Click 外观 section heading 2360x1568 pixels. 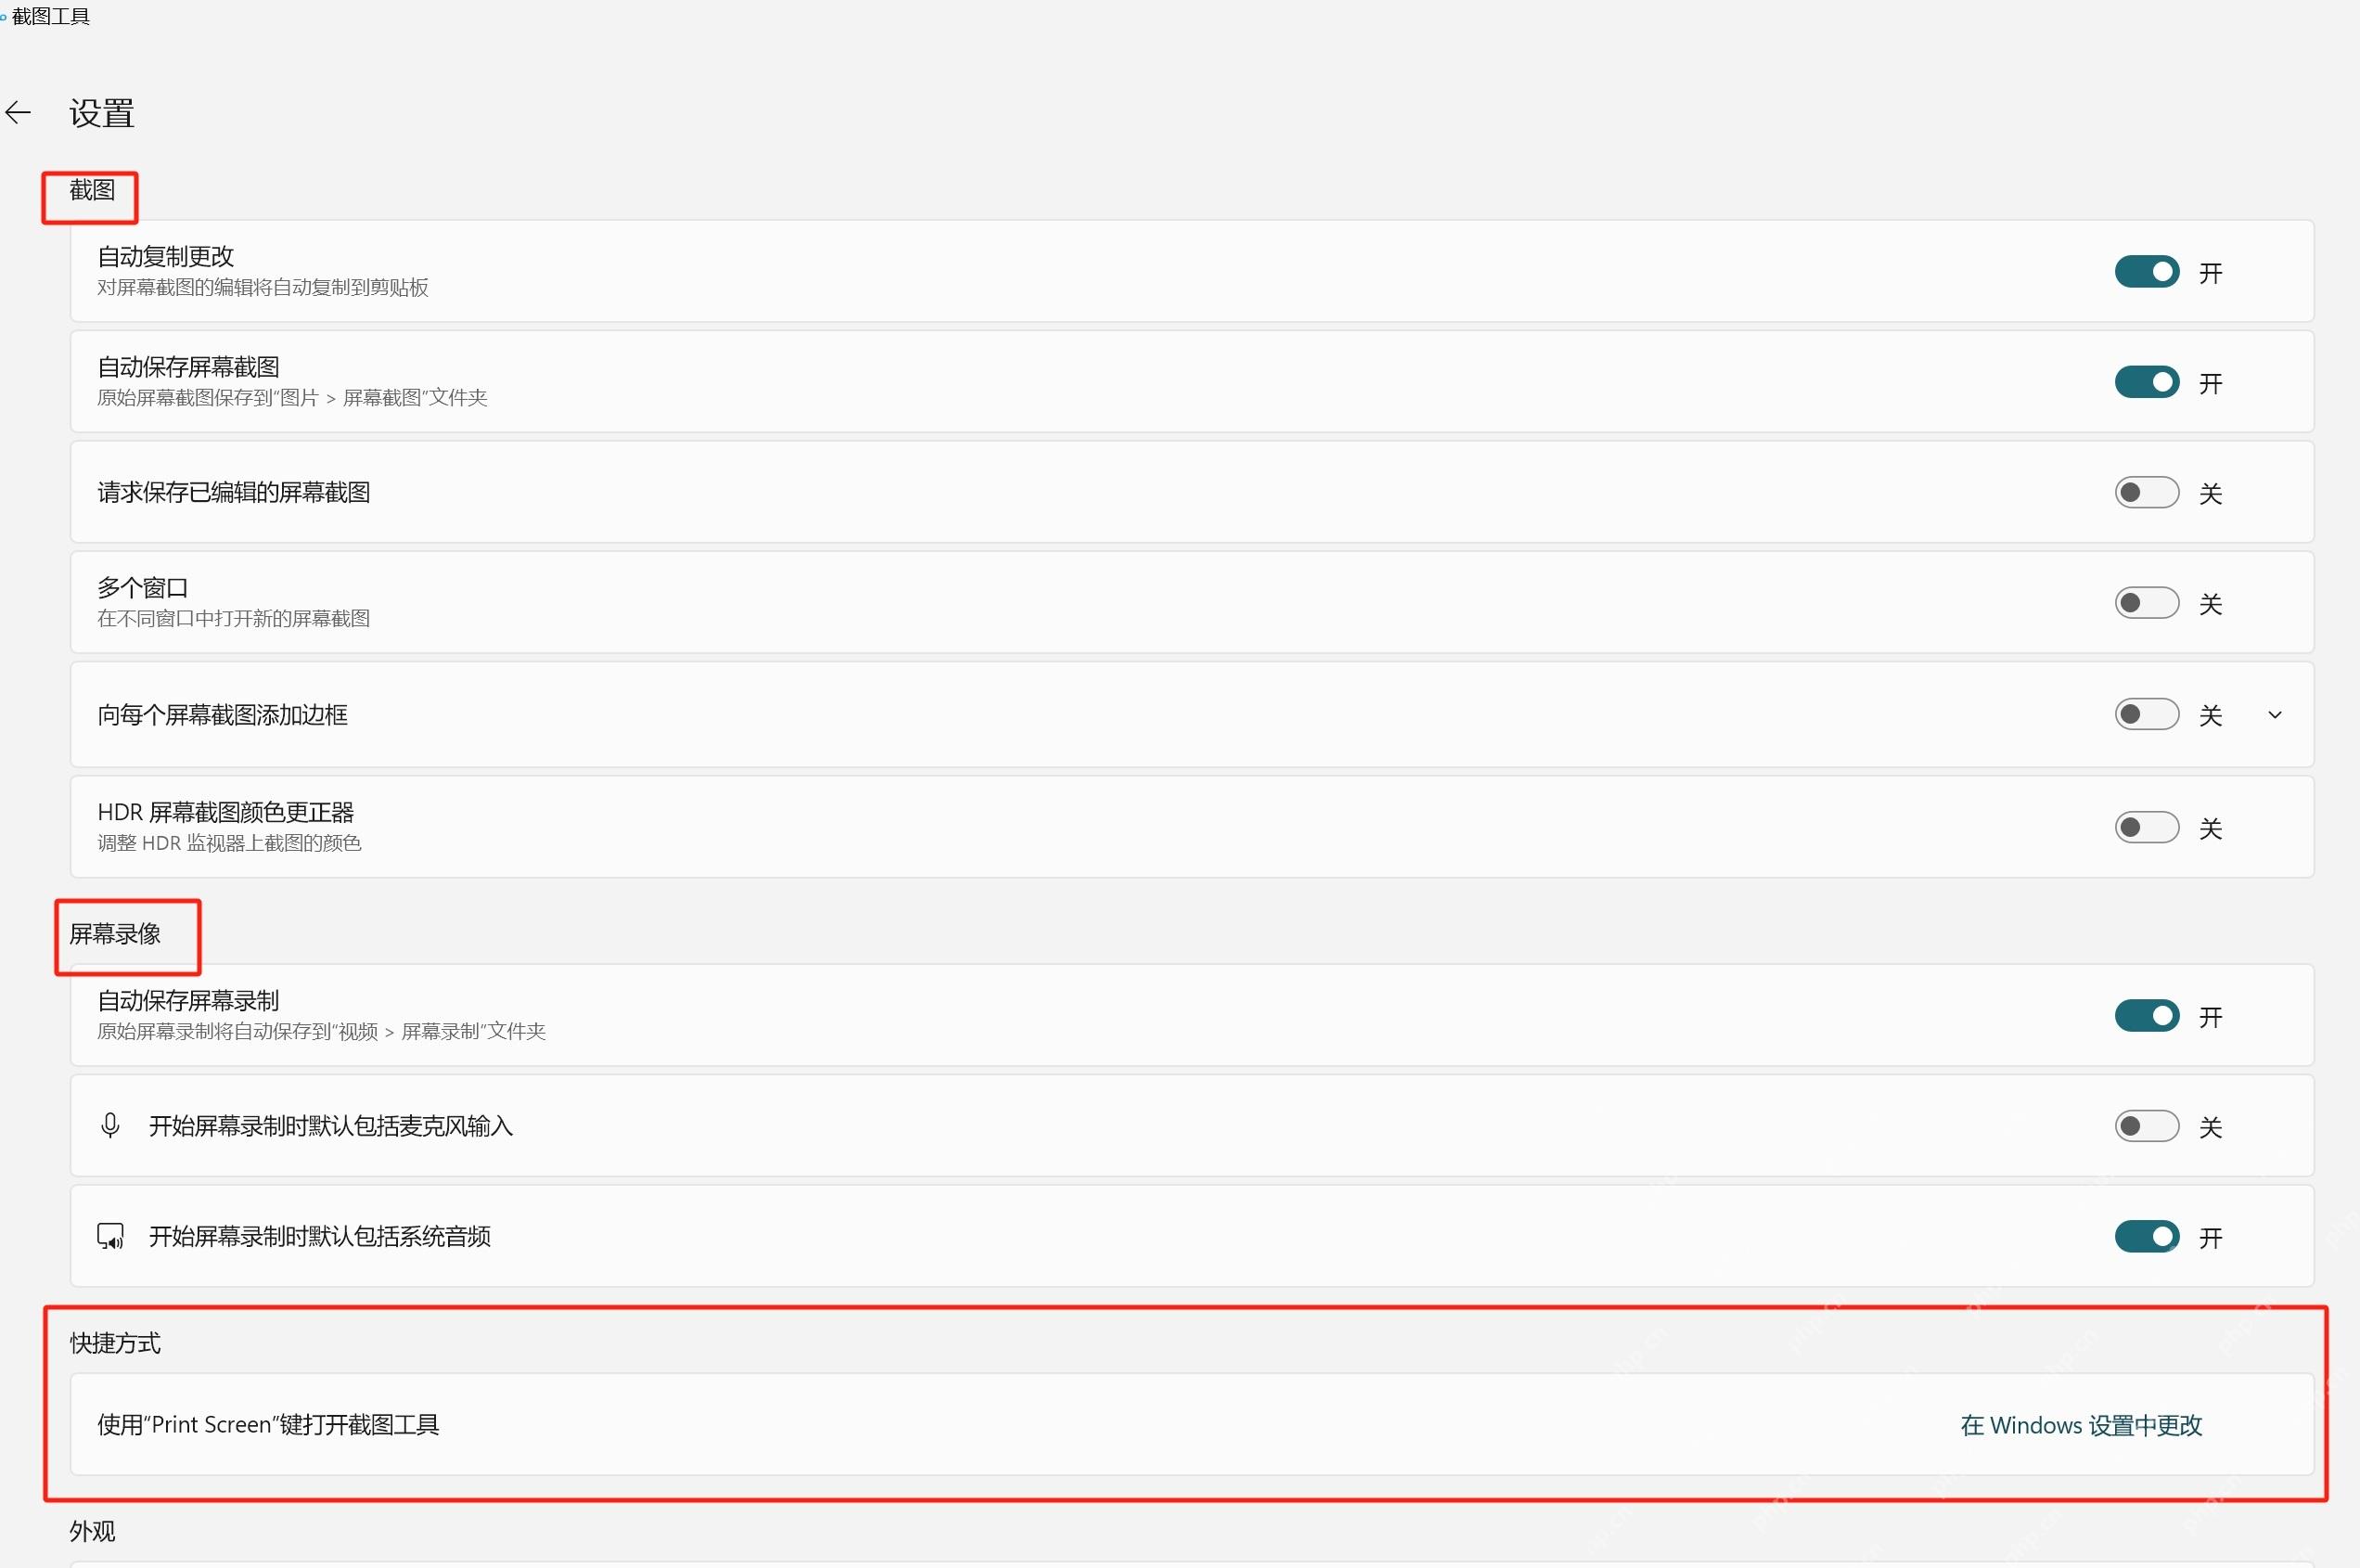(92, 1531)
